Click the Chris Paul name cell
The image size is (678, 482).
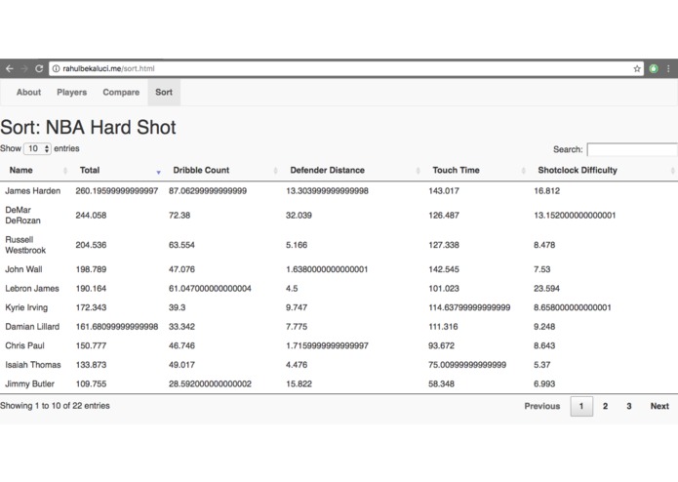tap(24, 345)
